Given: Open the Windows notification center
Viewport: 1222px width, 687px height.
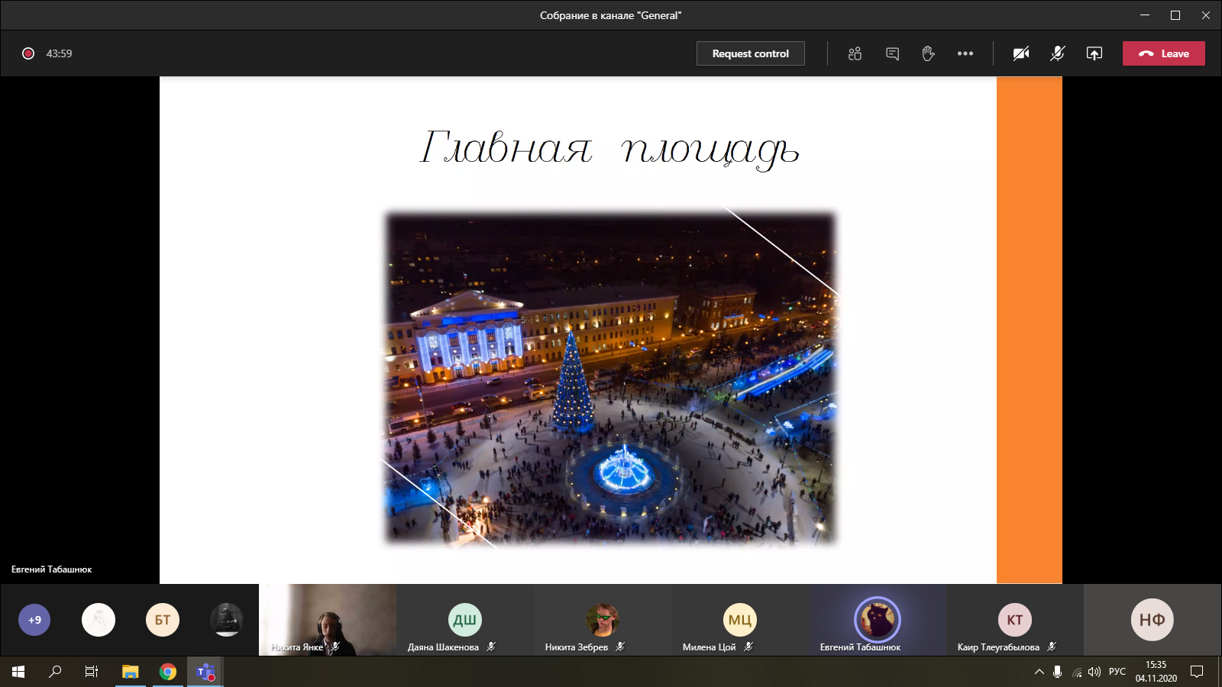Looking at the screenshot, I should pyautogui.click(x=1197, y=672).
